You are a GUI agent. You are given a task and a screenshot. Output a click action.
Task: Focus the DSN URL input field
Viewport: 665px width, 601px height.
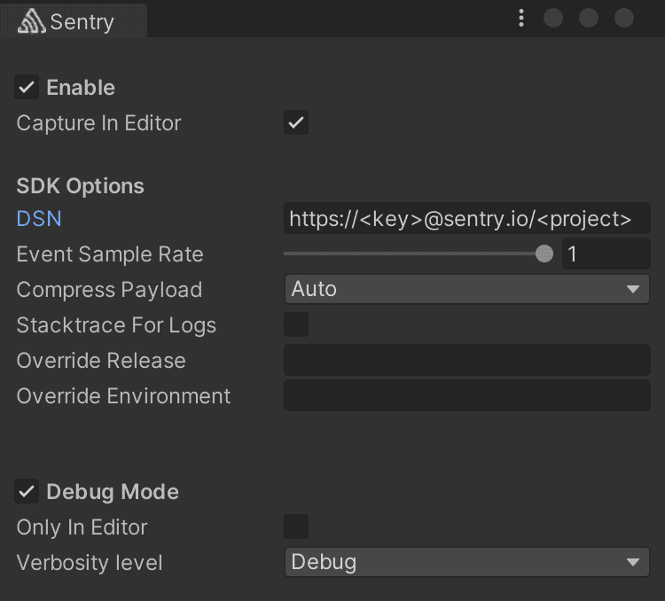(x=466, y=219)
